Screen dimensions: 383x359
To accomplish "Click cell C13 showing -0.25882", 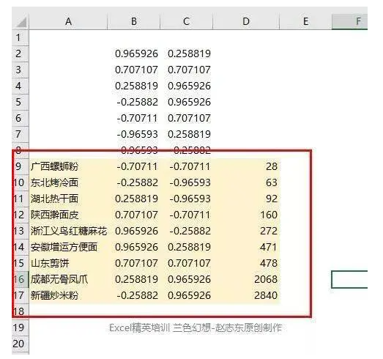I will (x=186, y=232).
